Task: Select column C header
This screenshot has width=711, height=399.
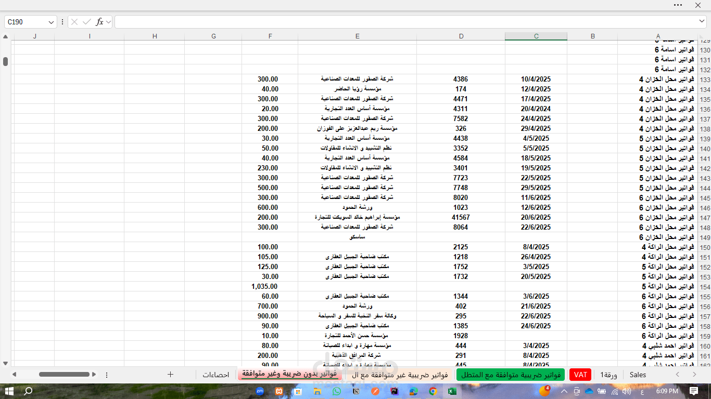Action: coord(536,36)
